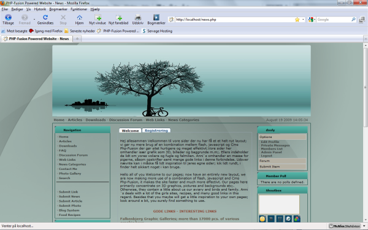Image resolution: width=368 pixels, height=230 pixels.
Task: Click into the Google search field
Action: pos(334,20)
